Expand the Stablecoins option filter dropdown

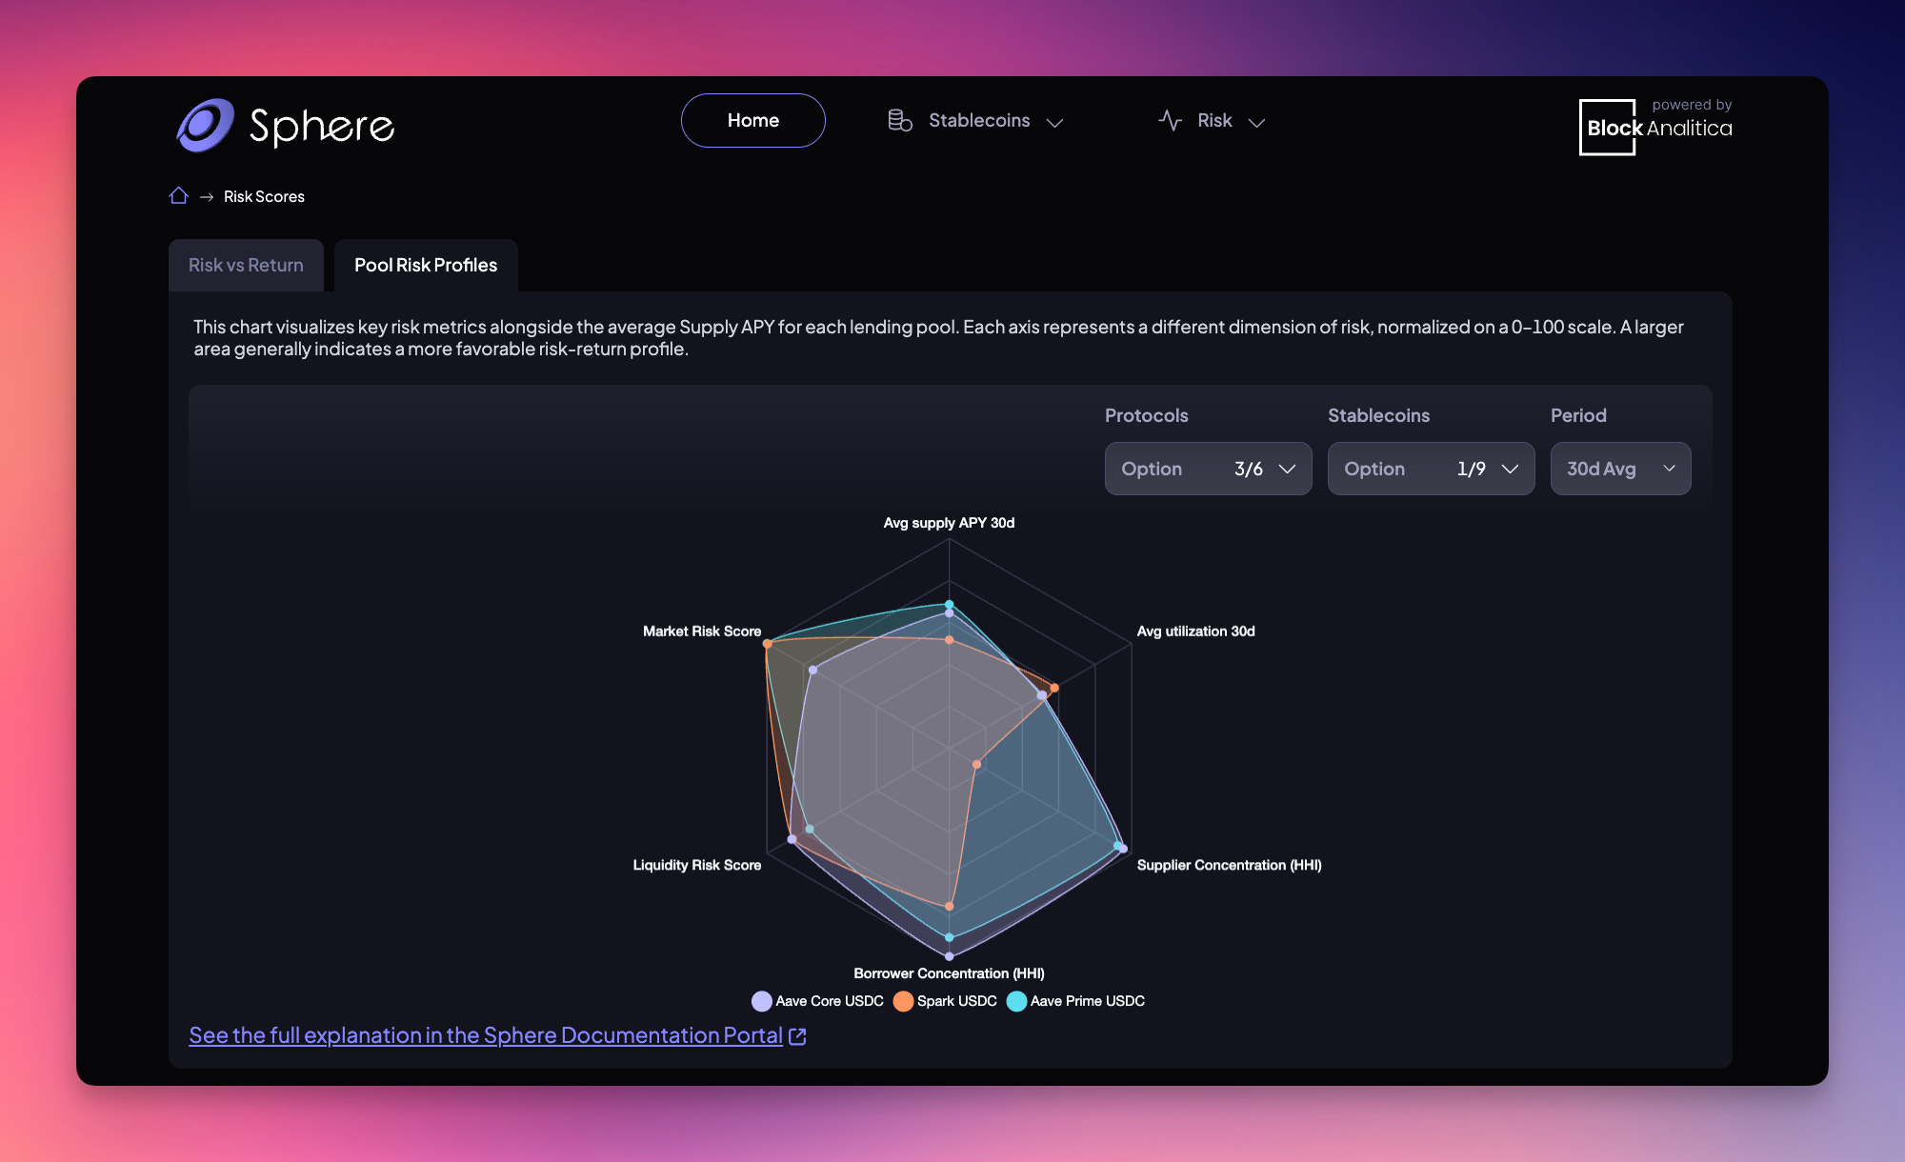(x=1431, y=469)
